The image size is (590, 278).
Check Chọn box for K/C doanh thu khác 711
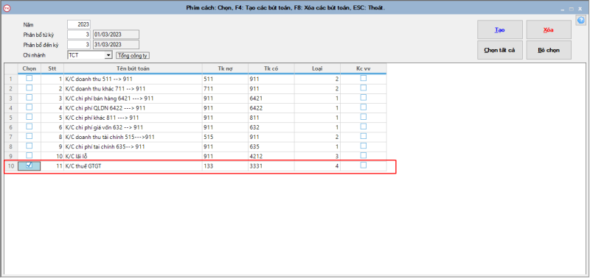[x=29, y=88]
